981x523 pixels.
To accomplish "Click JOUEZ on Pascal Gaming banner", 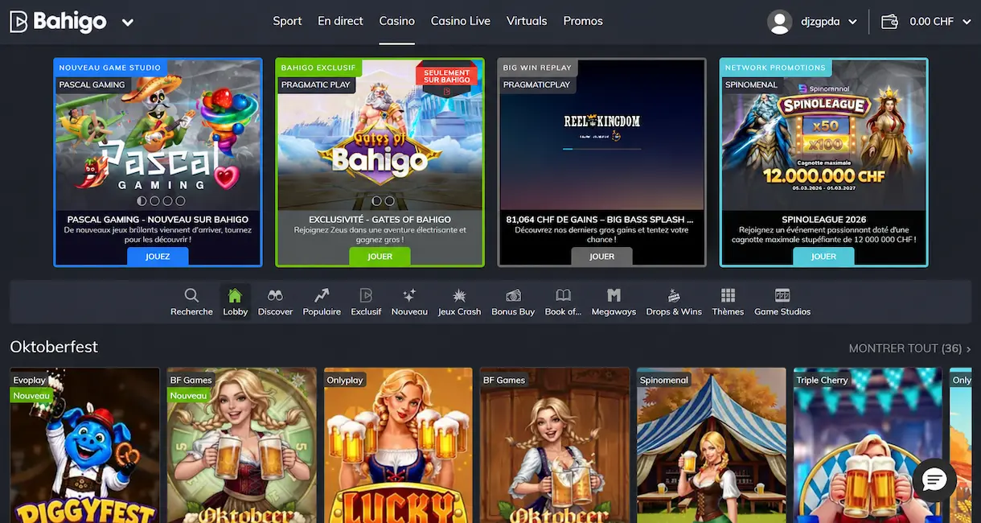I will [x=158, y=257].
